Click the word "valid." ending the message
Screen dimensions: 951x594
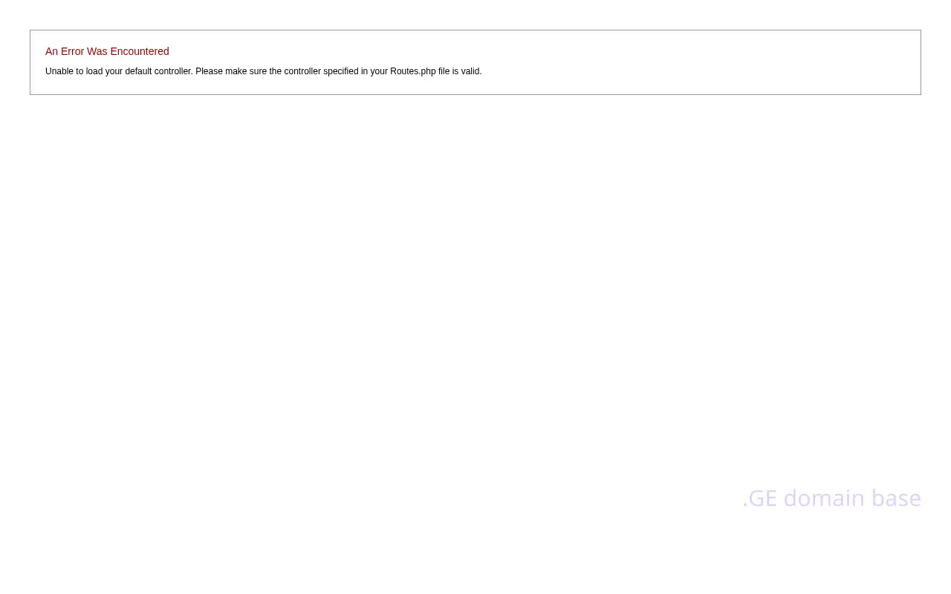coord(471,71)
